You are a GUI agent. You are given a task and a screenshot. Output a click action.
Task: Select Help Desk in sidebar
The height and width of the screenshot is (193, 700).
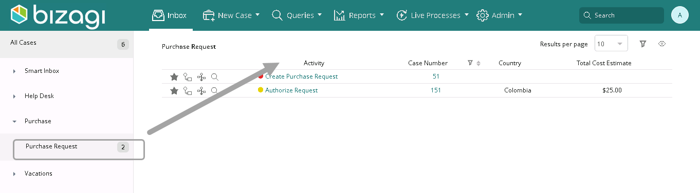(39, 96)
